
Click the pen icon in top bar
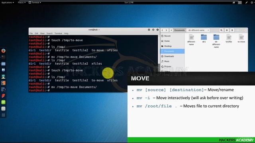coord(247,2)
